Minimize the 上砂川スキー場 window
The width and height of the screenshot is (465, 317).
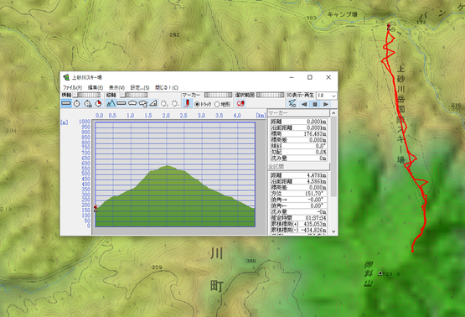click(x=292, y=77)
